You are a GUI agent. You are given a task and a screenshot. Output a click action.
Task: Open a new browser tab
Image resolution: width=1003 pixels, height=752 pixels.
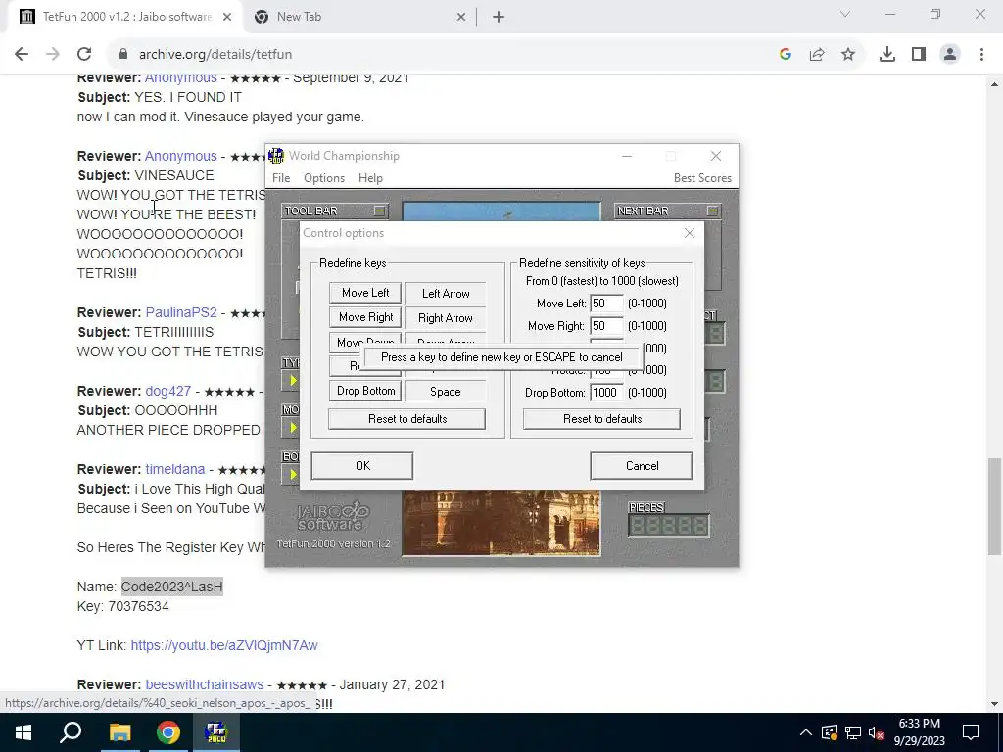499,18
